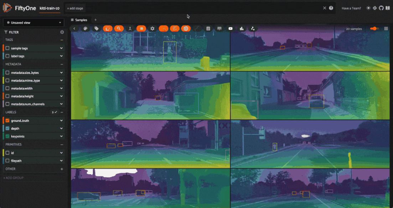393x208 pixels.
Task: Open display options gear in toolbar
Action: click(152, 28)
